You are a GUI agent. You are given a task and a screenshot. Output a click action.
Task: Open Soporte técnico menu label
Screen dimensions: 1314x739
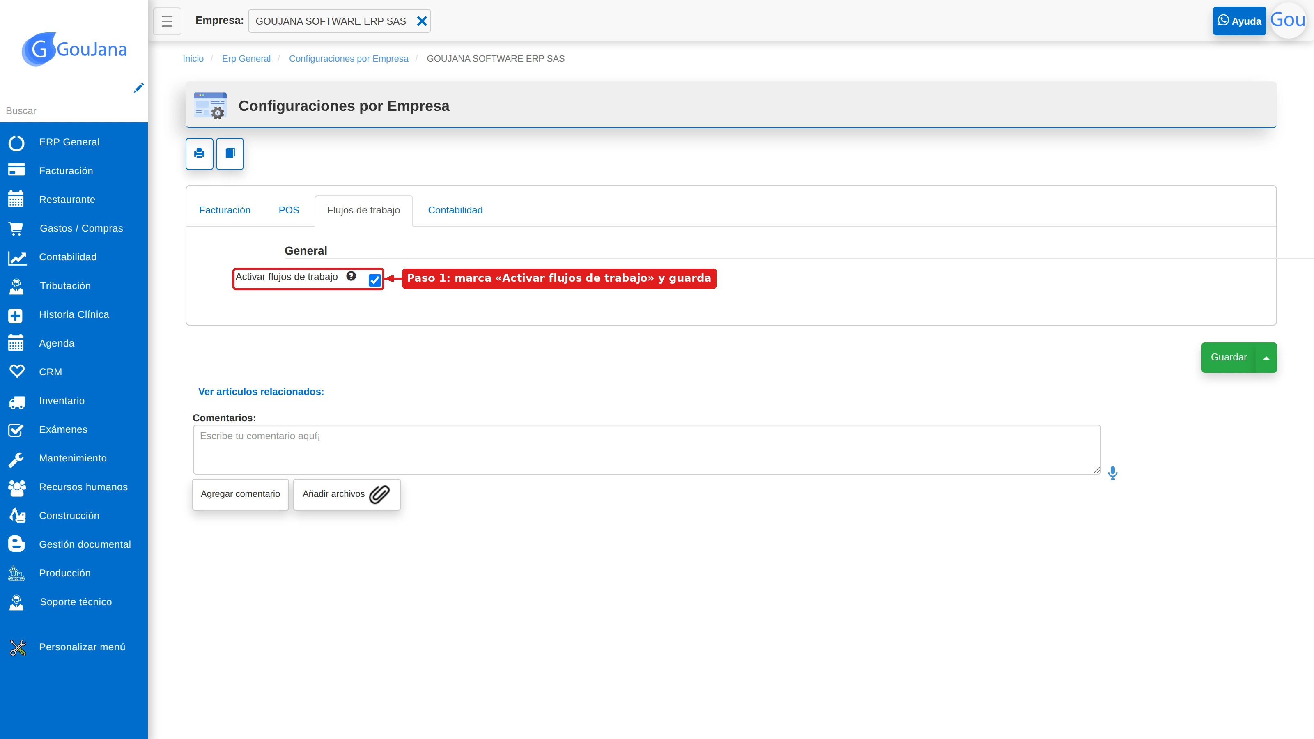(76, 602)
